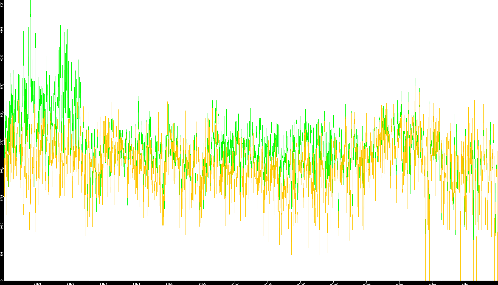Click the 2527 vertical axis label

click(x=2, y=142)
